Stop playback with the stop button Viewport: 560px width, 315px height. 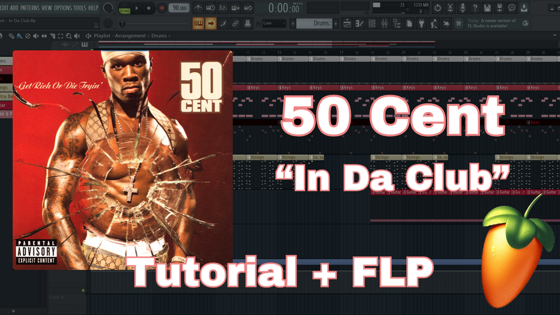pos(149,8)
